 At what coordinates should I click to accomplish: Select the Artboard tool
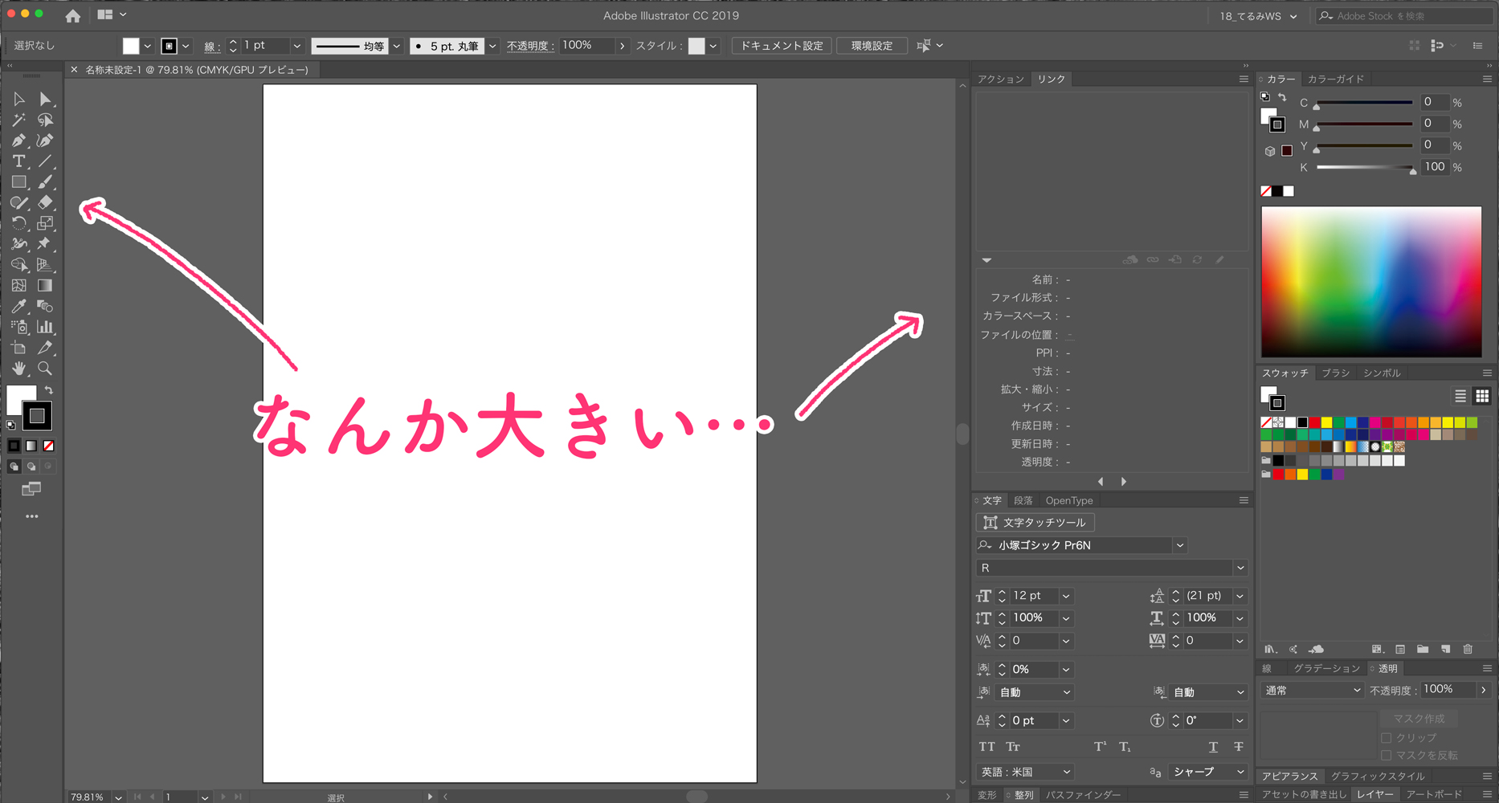pyautogui.click(x=18, y=348)
